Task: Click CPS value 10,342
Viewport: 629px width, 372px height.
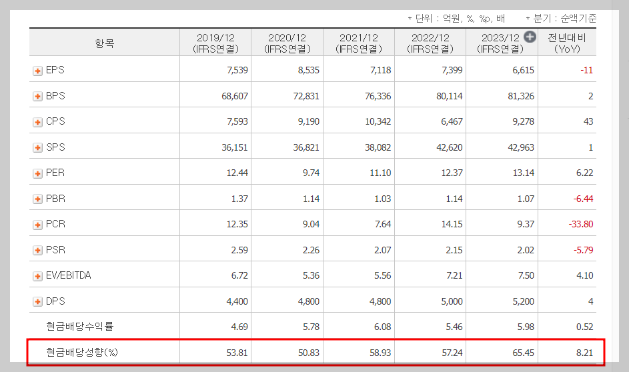Action: click(x=378, y=121)
